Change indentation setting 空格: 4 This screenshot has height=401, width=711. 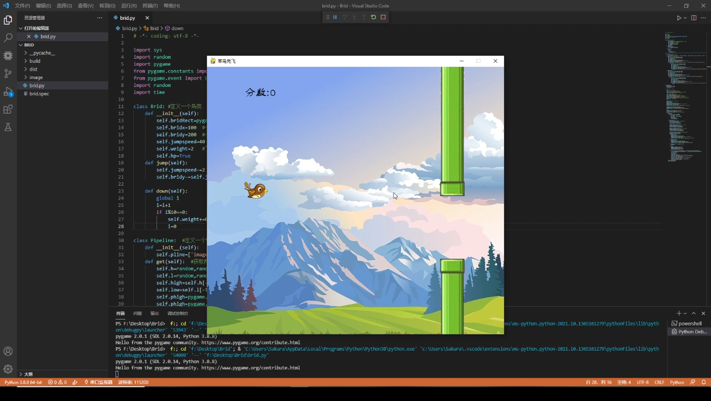tap(624, 382)
